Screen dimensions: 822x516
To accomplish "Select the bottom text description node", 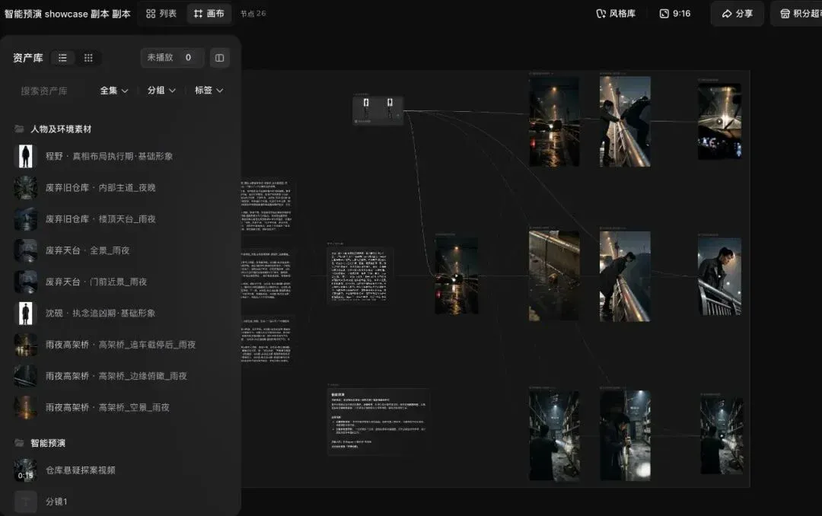I will click(378, 422).
